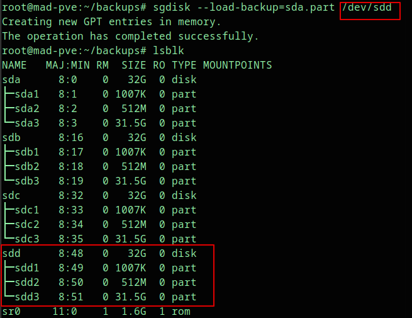Click the sdd disk row name
This screenshot has width=412, height=318.
pyautogui.click(x=11, y=253)
